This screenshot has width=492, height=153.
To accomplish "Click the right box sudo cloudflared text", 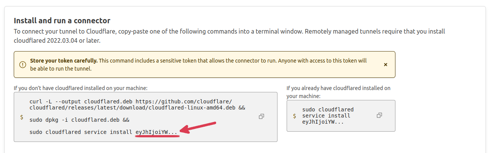I will click(328, 110).
